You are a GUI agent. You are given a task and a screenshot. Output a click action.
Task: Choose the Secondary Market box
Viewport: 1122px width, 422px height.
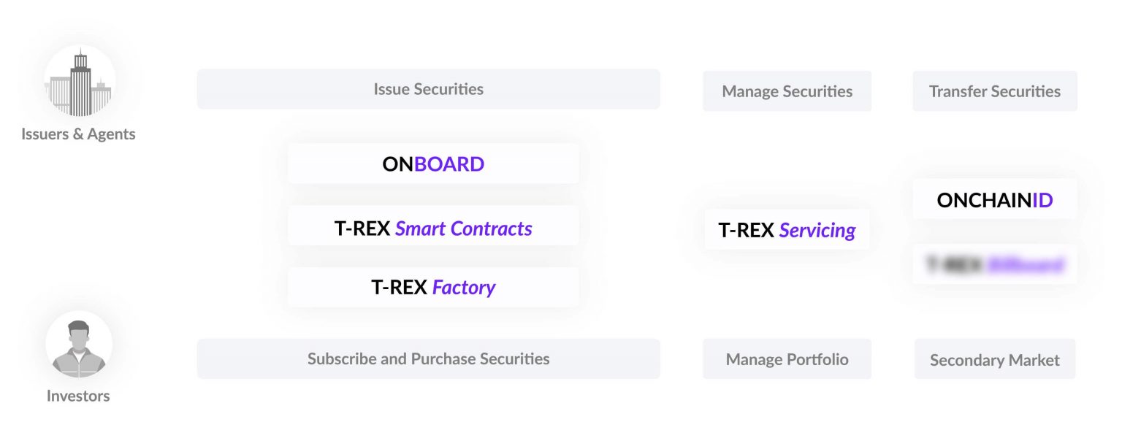click(x=995, y=359)
